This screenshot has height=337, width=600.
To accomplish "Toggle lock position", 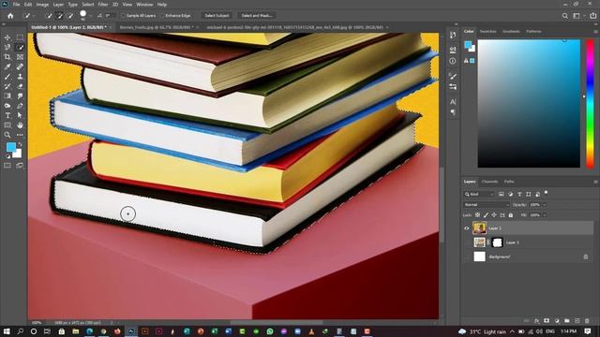I will click(x=494, y=215).
